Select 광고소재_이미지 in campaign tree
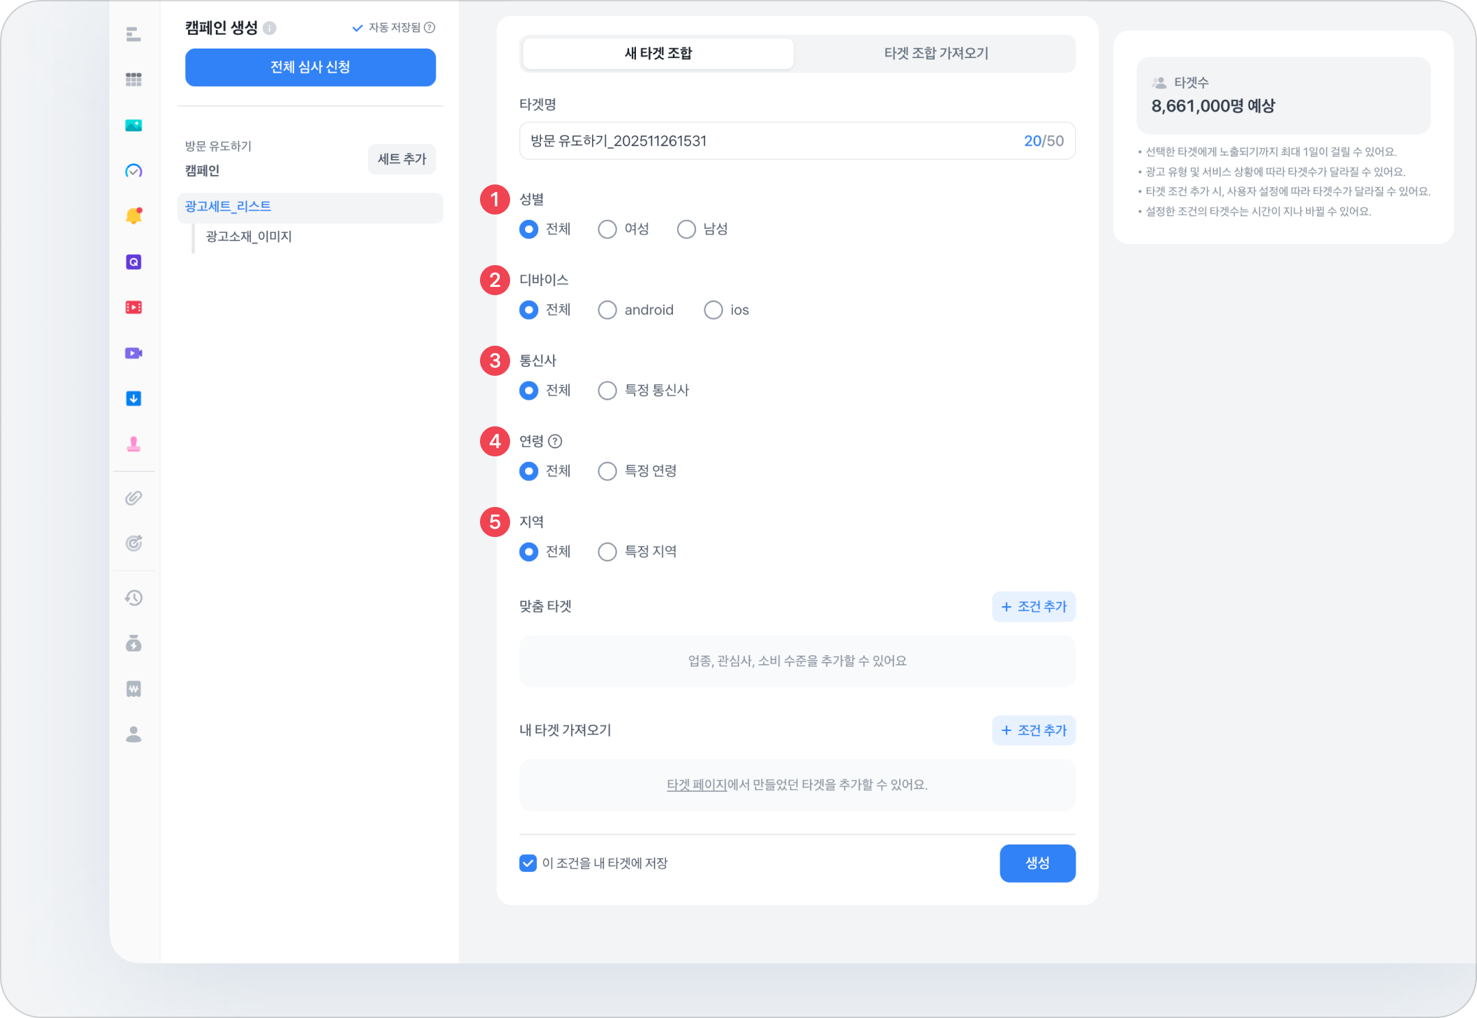 point(249,236)
